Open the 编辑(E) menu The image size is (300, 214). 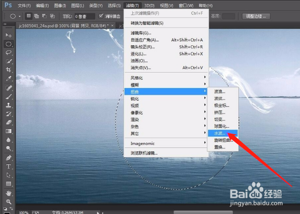pyautogui.click(x=42, y=6)
